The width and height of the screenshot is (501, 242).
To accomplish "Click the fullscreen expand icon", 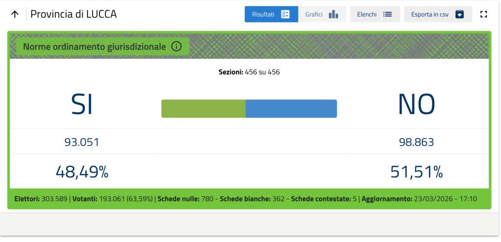I will click(484, 14).
